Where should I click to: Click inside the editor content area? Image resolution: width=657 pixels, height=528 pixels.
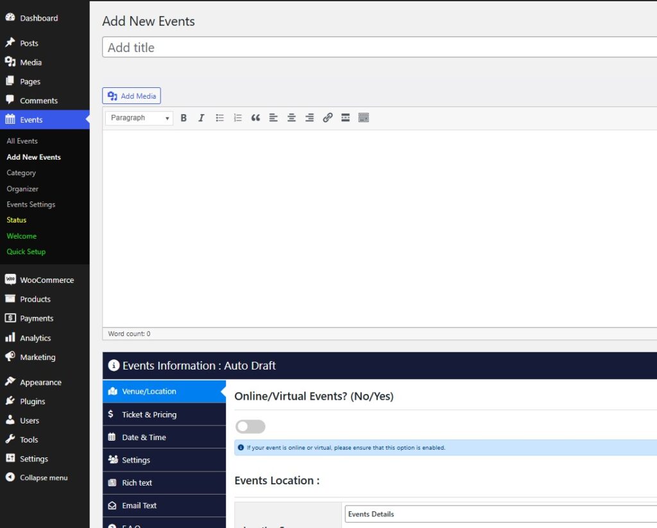pyautogui.click(x=380, y=228)
